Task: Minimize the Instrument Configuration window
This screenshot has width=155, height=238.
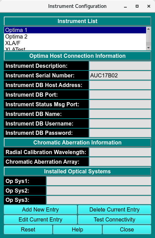Action: pyautogui.click(x=125, y=7)
